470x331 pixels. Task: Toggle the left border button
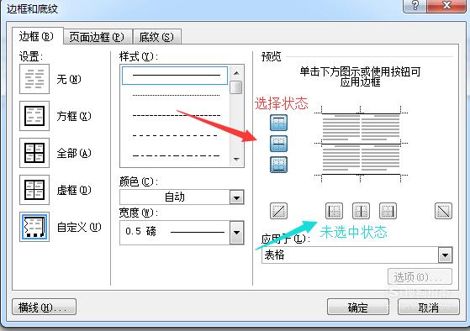[x=334, y=211]
